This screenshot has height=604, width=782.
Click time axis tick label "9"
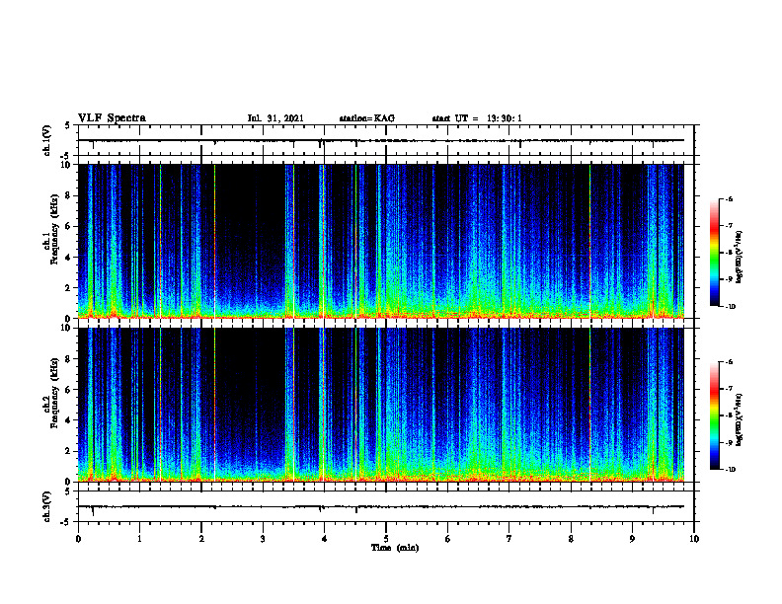632,539
